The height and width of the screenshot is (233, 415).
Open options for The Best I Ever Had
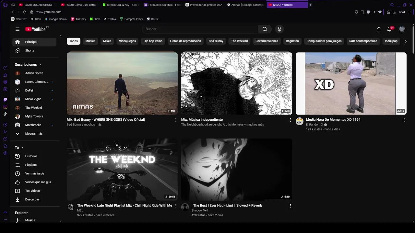(290, 206)
